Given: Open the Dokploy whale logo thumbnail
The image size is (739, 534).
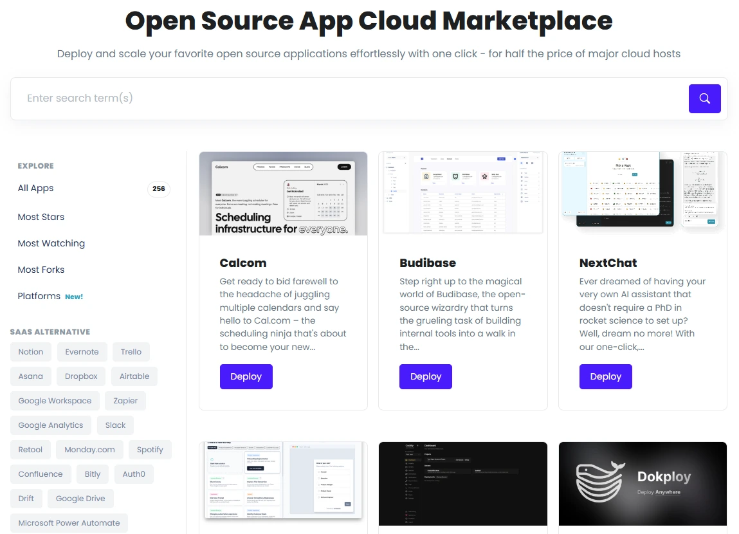Looking at the screenshot, I should [x=643, y=484].
